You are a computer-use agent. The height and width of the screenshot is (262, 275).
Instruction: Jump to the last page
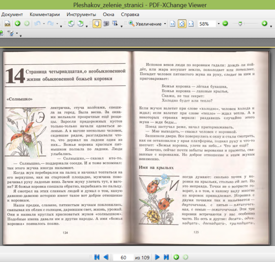coord(166,257)
